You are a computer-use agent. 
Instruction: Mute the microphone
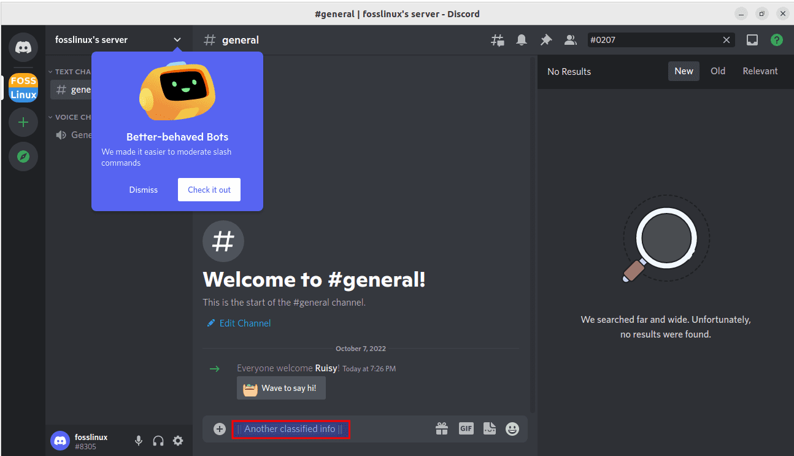[x=139, y=441]
